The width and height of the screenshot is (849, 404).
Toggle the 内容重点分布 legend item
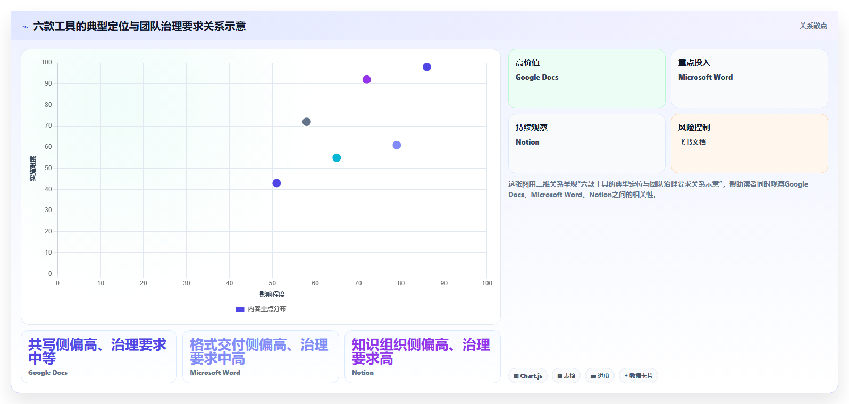click(x=261, y=309)
